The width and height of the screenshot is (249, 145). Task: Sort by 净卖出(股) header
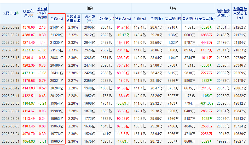click(207, 18)
